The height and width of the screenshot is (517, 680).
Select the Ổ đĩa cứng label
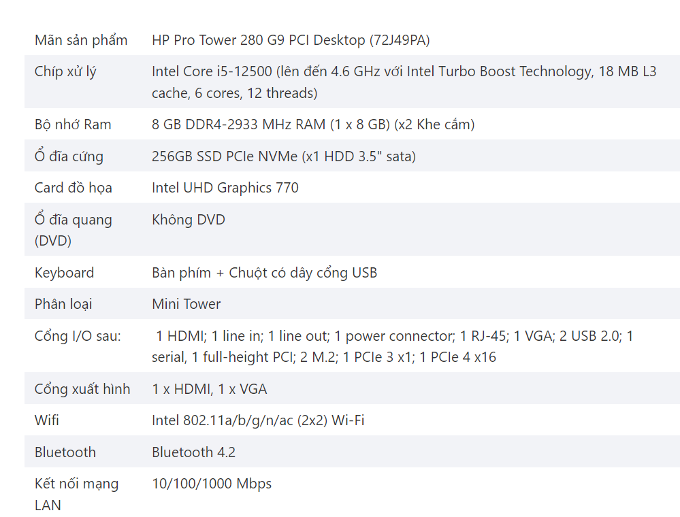pyautogui.click(x=69, y=156)
